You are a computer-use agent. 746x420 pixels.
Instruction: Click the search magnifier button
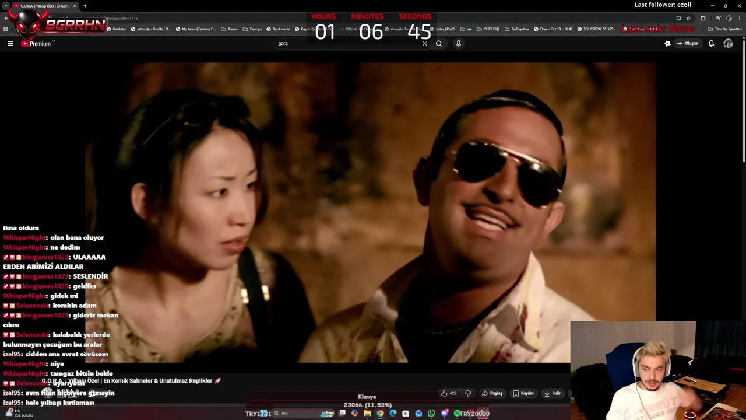point(439,43)
